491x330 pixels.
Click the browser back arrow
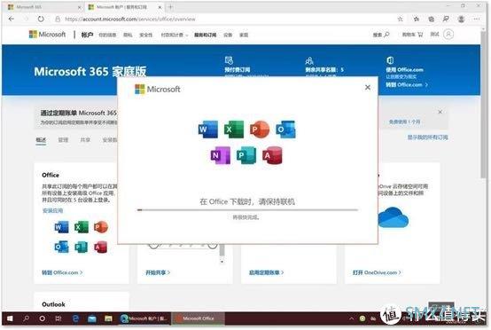[x=12, y=20]
